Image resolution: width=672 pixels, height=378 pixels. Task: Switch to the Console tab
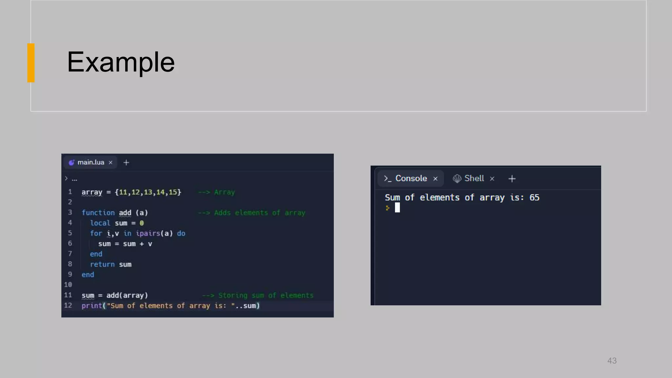(410, 178)
